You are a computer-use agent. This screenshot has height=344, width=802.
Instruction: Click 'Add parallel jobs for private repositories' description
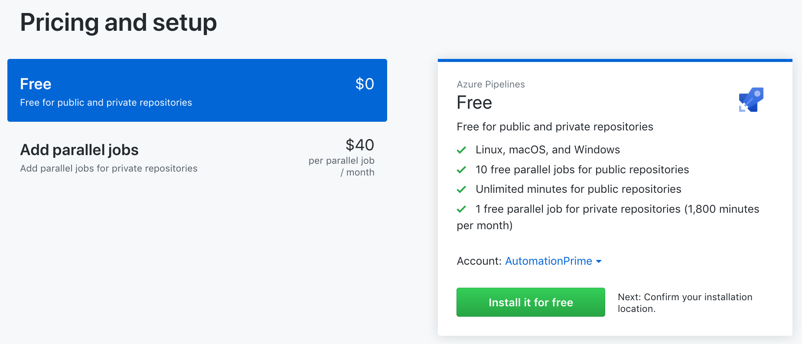(109, 168)
